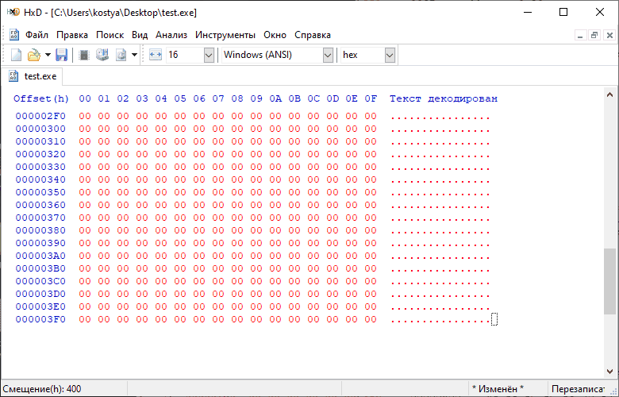Click the bytes per row width icon
Screen dimensions: 619x397
[x=155, y=55]
